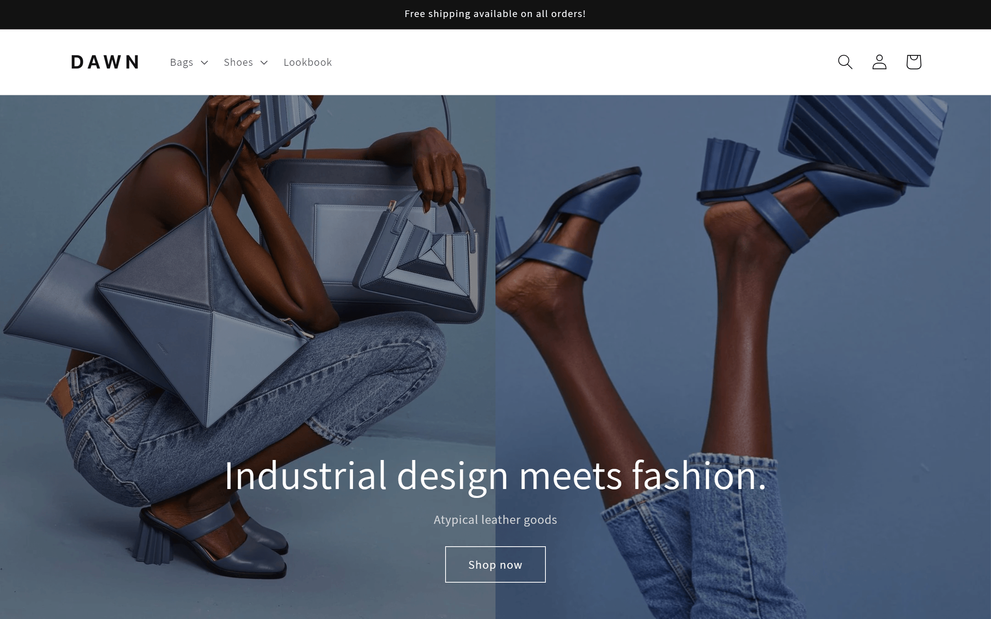The width and height of the screenshot is (991, 619).
Task: Click the account login icon
Action: coord(879,62)
